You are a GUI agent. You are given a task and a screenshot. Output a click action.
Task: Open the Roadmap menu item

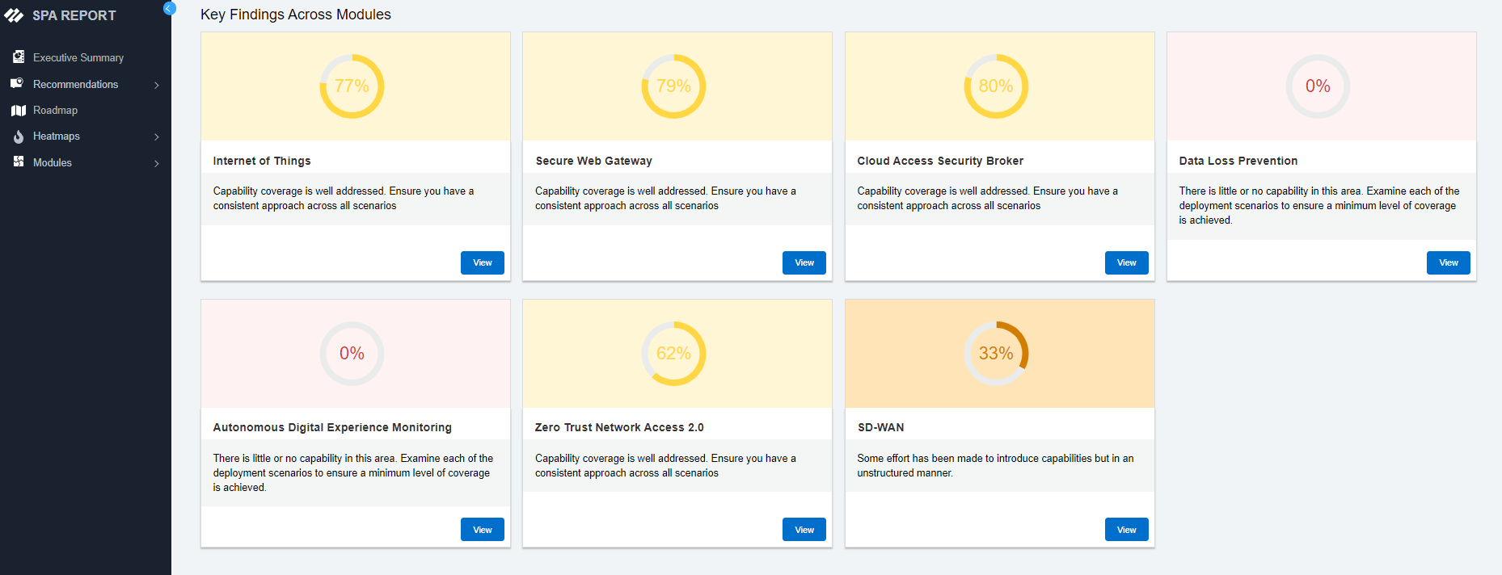pyautogui.click(x=55, y=111)
